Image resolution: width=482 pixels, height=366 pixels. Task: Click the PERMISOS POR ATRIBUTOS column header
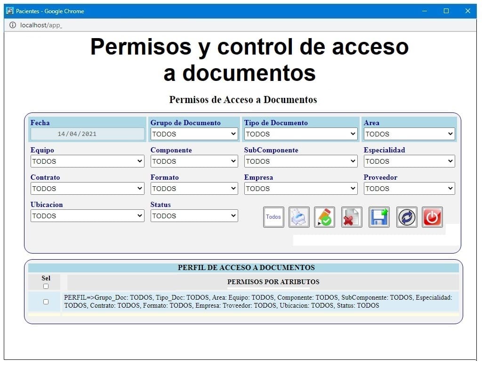click(x=273, y=282)
